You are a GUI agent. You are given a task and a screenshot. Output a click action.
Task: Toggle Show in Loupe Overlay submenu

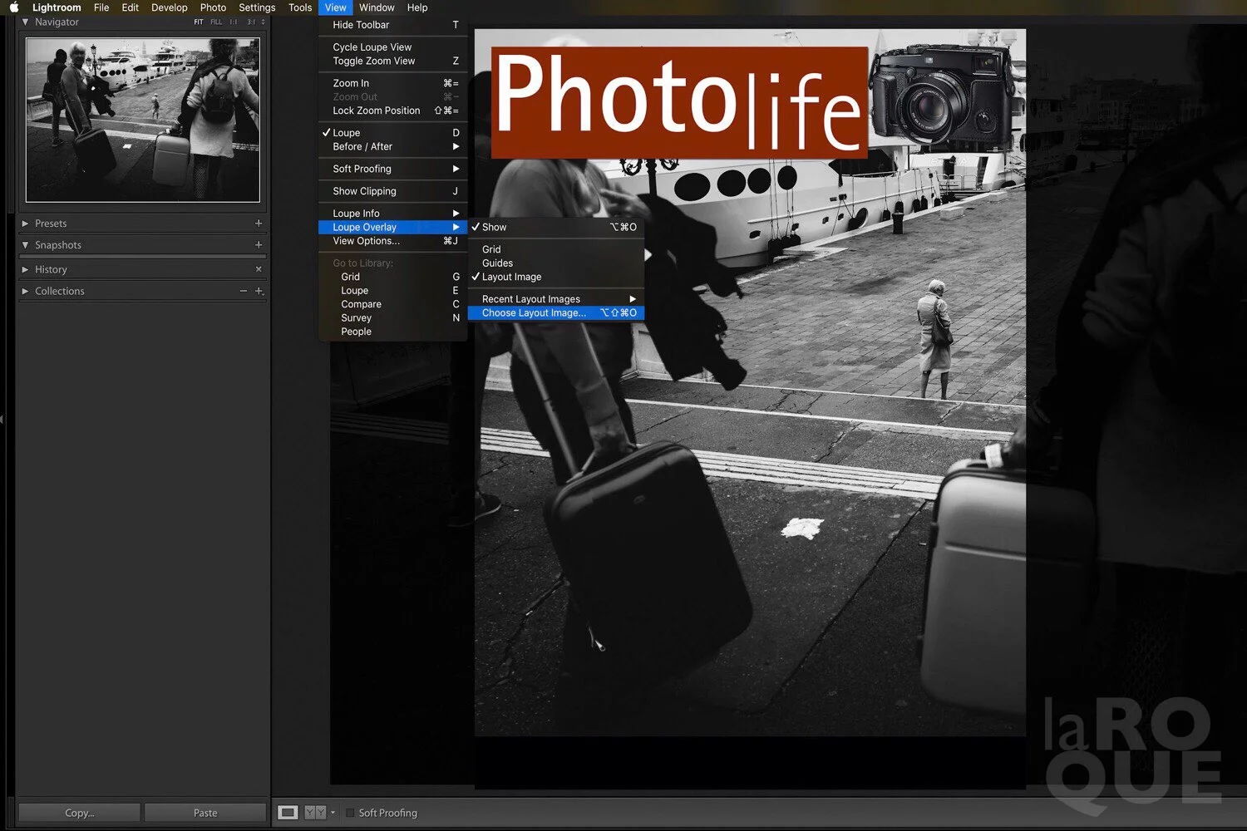(556, 227)
